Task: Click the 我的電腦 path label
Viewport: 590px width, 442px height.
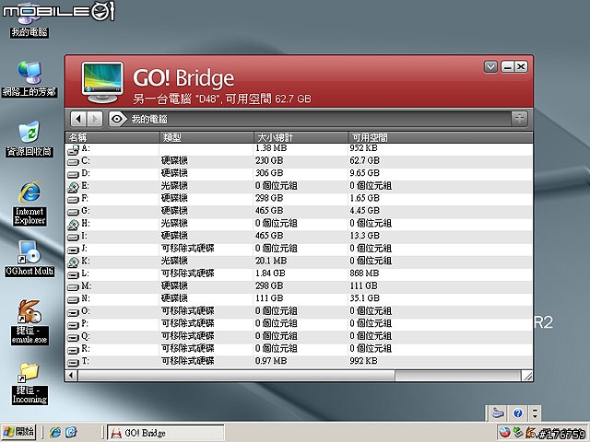Action: (x=149, y=120)
